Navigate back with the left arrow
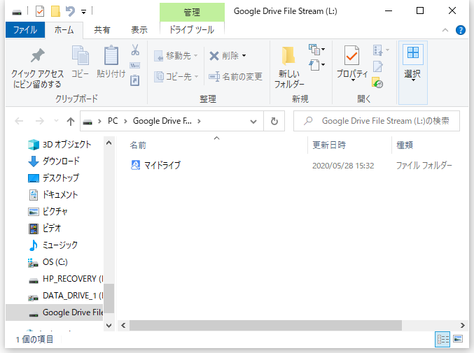 coord(19,122)
